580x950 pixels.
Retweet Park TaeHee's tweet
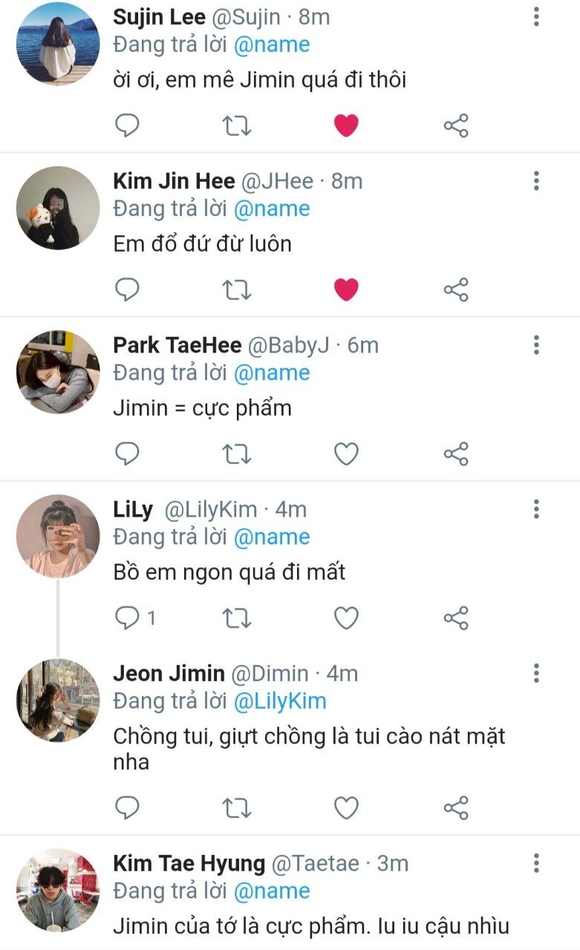tap(237, 453)
